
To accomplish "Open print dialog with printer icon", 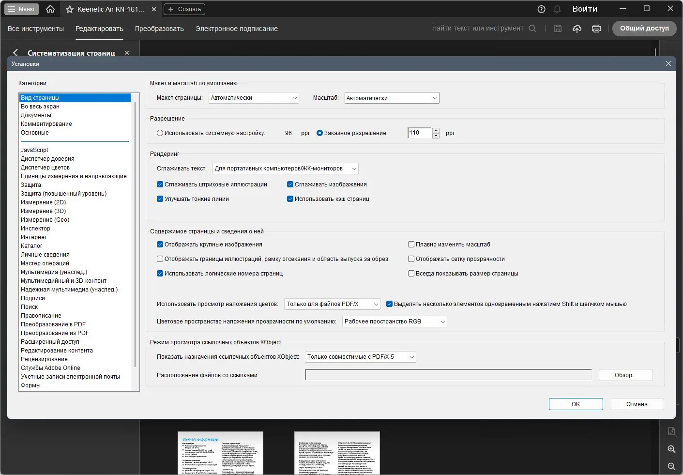I will pyautogui.click(x=596, y=28).
